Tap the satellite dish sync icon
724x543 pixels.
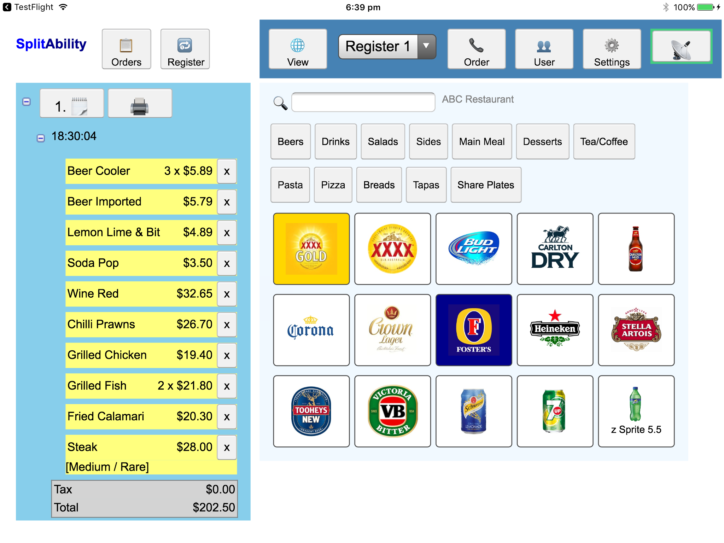(681, 47)
